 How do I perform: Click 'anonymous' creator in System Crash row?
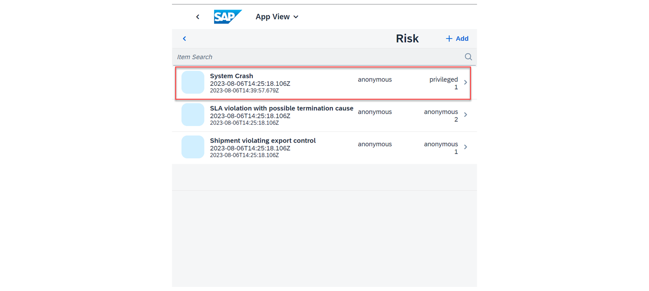tap(375, 79)
